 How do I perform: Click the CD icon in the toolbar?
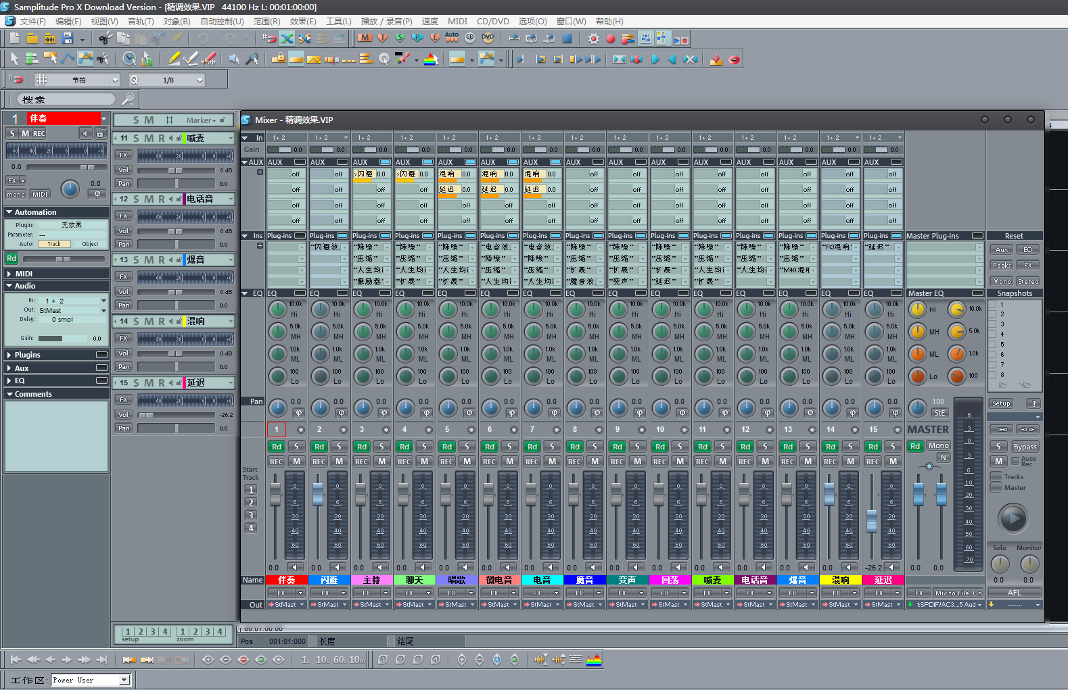click(470, 38)
